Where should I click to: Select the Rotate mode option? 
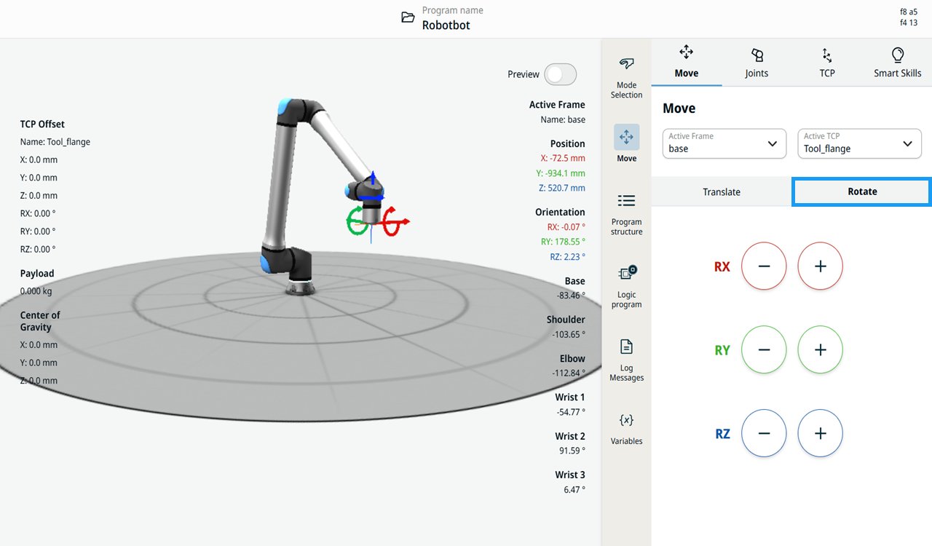point(862,191)
